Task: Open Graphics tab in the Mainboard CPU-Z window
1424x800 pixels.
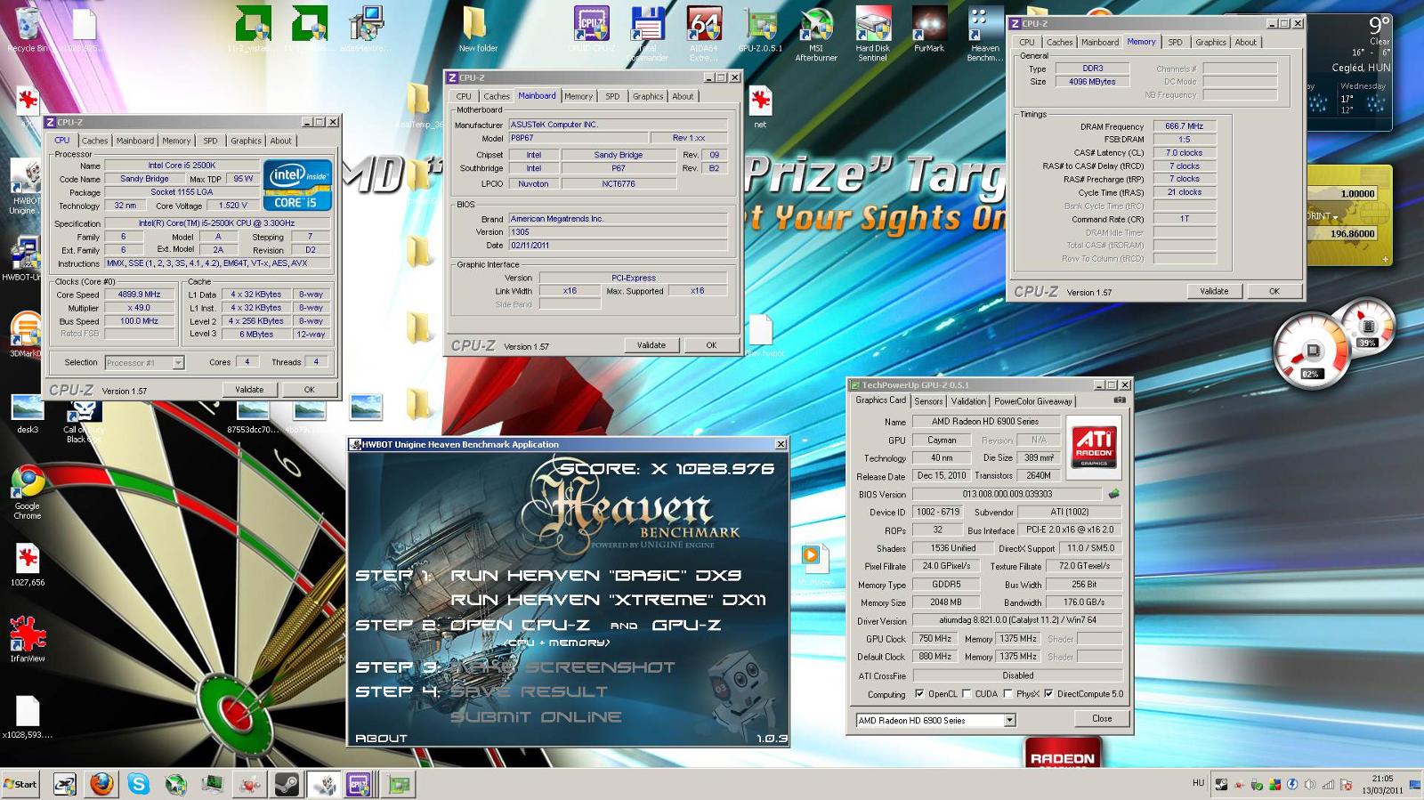Action: tap(648, 96)
